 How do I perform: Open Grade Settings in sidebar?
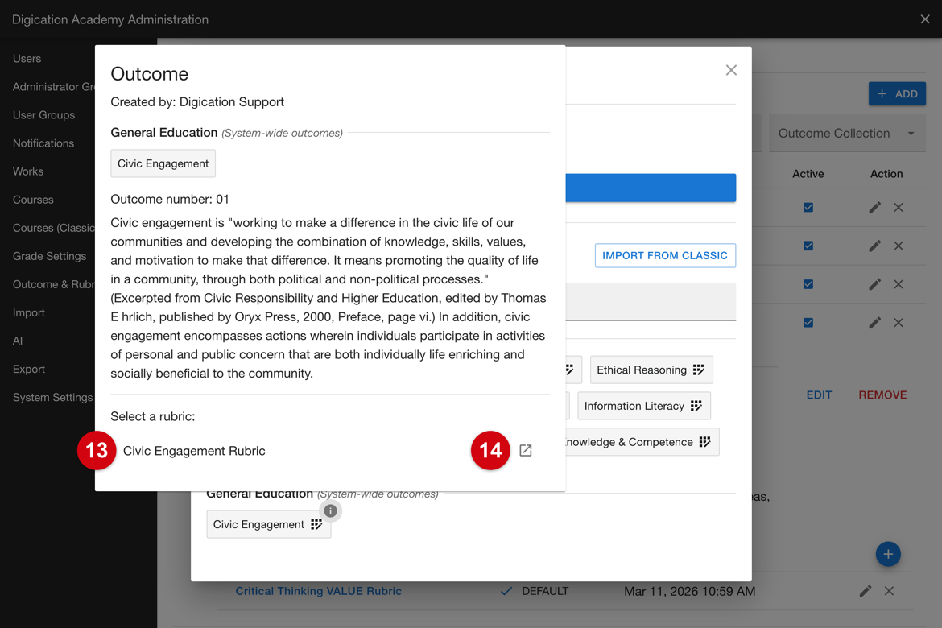49,256
